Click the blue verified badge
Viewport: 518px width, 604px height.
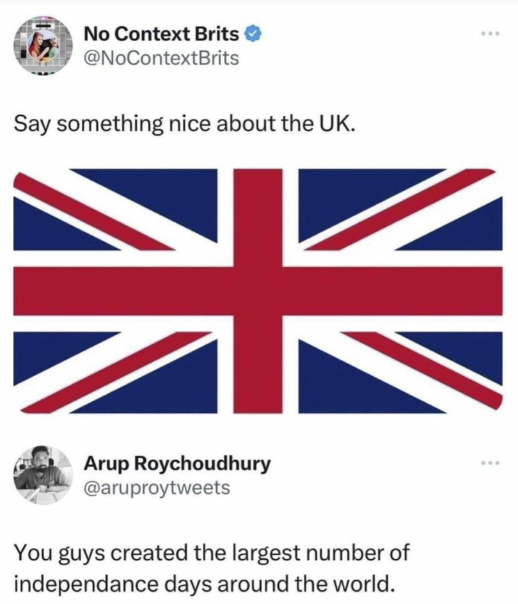(253, 33)
